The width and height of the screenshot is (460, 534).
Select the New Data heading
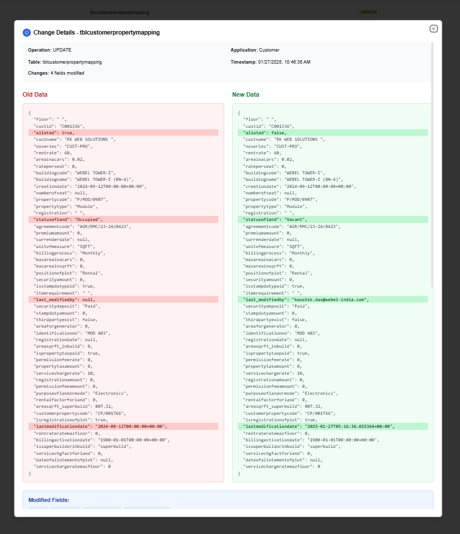(x=245, y=95)
